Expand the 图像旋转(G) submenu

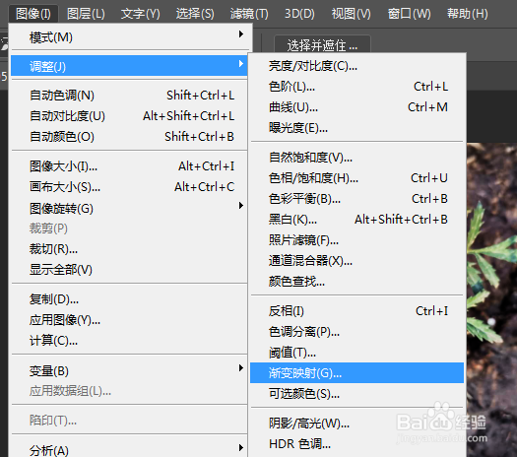point(129,208)
